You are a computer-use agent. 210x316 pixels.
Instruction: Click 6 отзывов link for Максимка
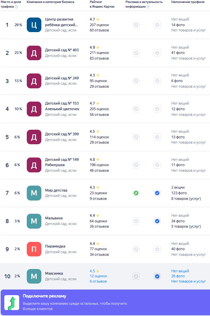click(x=98, y=282)
